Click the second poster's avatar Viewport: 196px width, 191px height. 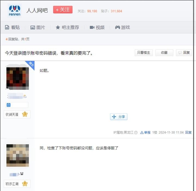17,155
